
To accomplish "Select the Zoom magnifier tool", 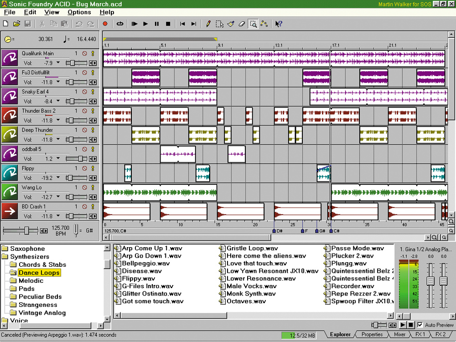I will click(x=253, y=24).
